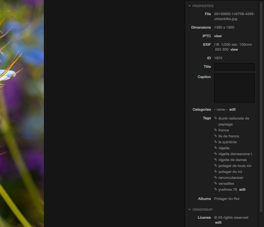264x227 pixels.
Task: Collapse the PROPERTIES section triangle
Action: 189,6
